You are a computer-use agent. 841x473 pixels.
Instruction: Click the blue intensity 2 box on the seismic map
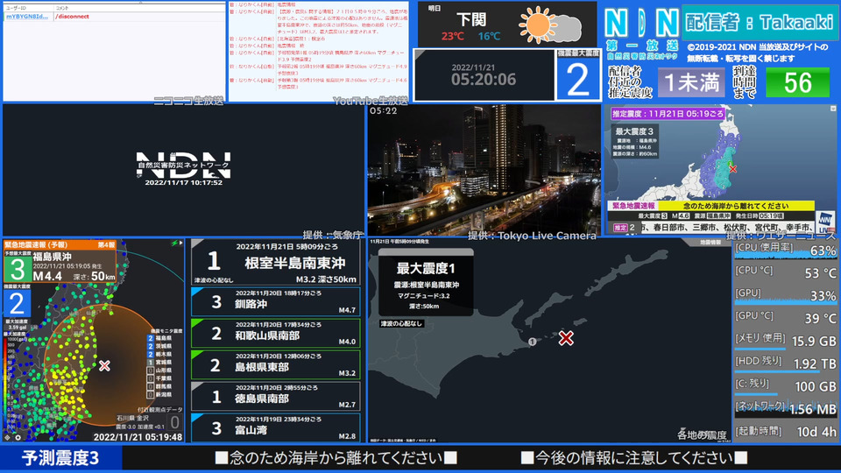coord(17,304)
